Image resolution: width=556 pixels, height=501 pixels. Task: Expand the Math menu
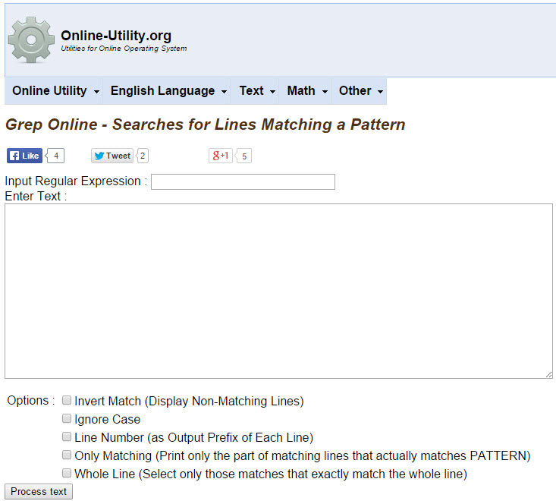[x=305, y=91]
